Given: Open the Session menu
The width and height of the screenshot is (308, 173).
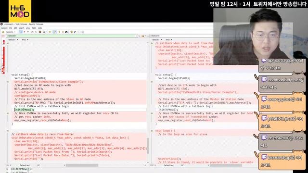Looking at the screenshot, I should click(4, 28).
